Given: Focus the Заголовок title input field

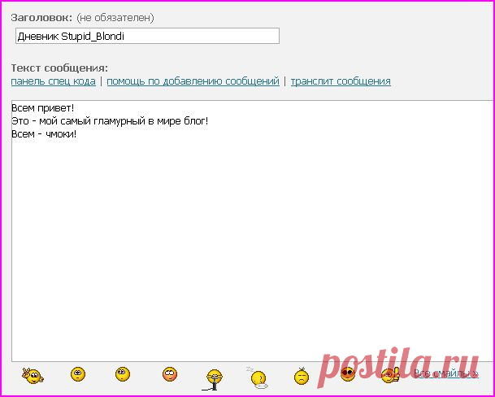Looking at the screenshot, I should coord(147,36).
